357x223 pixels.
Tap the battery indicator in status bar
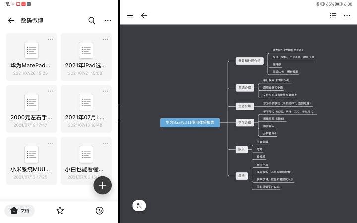(x=339, y=4)
